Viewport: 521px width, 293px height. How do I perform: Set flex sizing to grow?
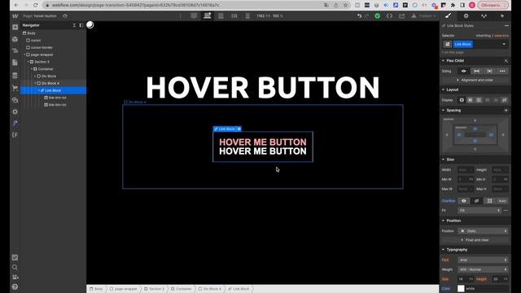476,71
